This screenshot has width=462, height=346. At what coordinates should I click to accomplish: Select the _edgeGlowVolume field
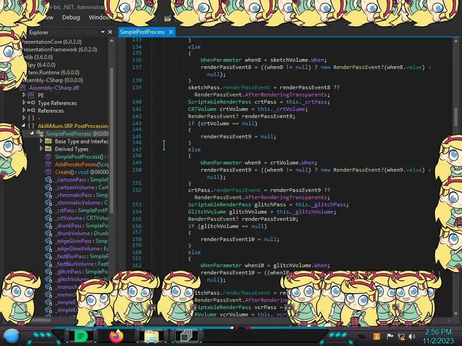point(81,249)
